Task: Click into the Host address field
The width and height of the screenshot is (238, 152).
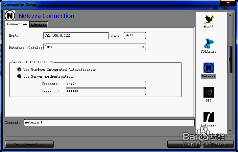Action: 76,36
